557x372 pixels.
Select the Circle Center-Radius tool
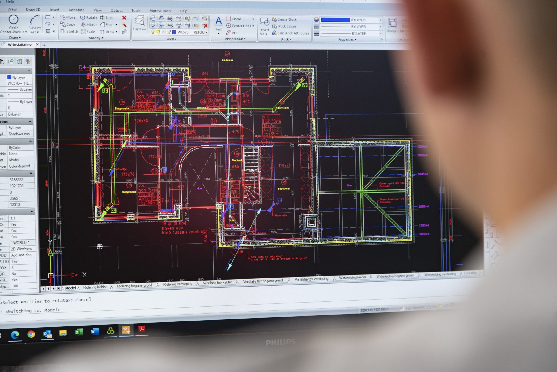13,24
